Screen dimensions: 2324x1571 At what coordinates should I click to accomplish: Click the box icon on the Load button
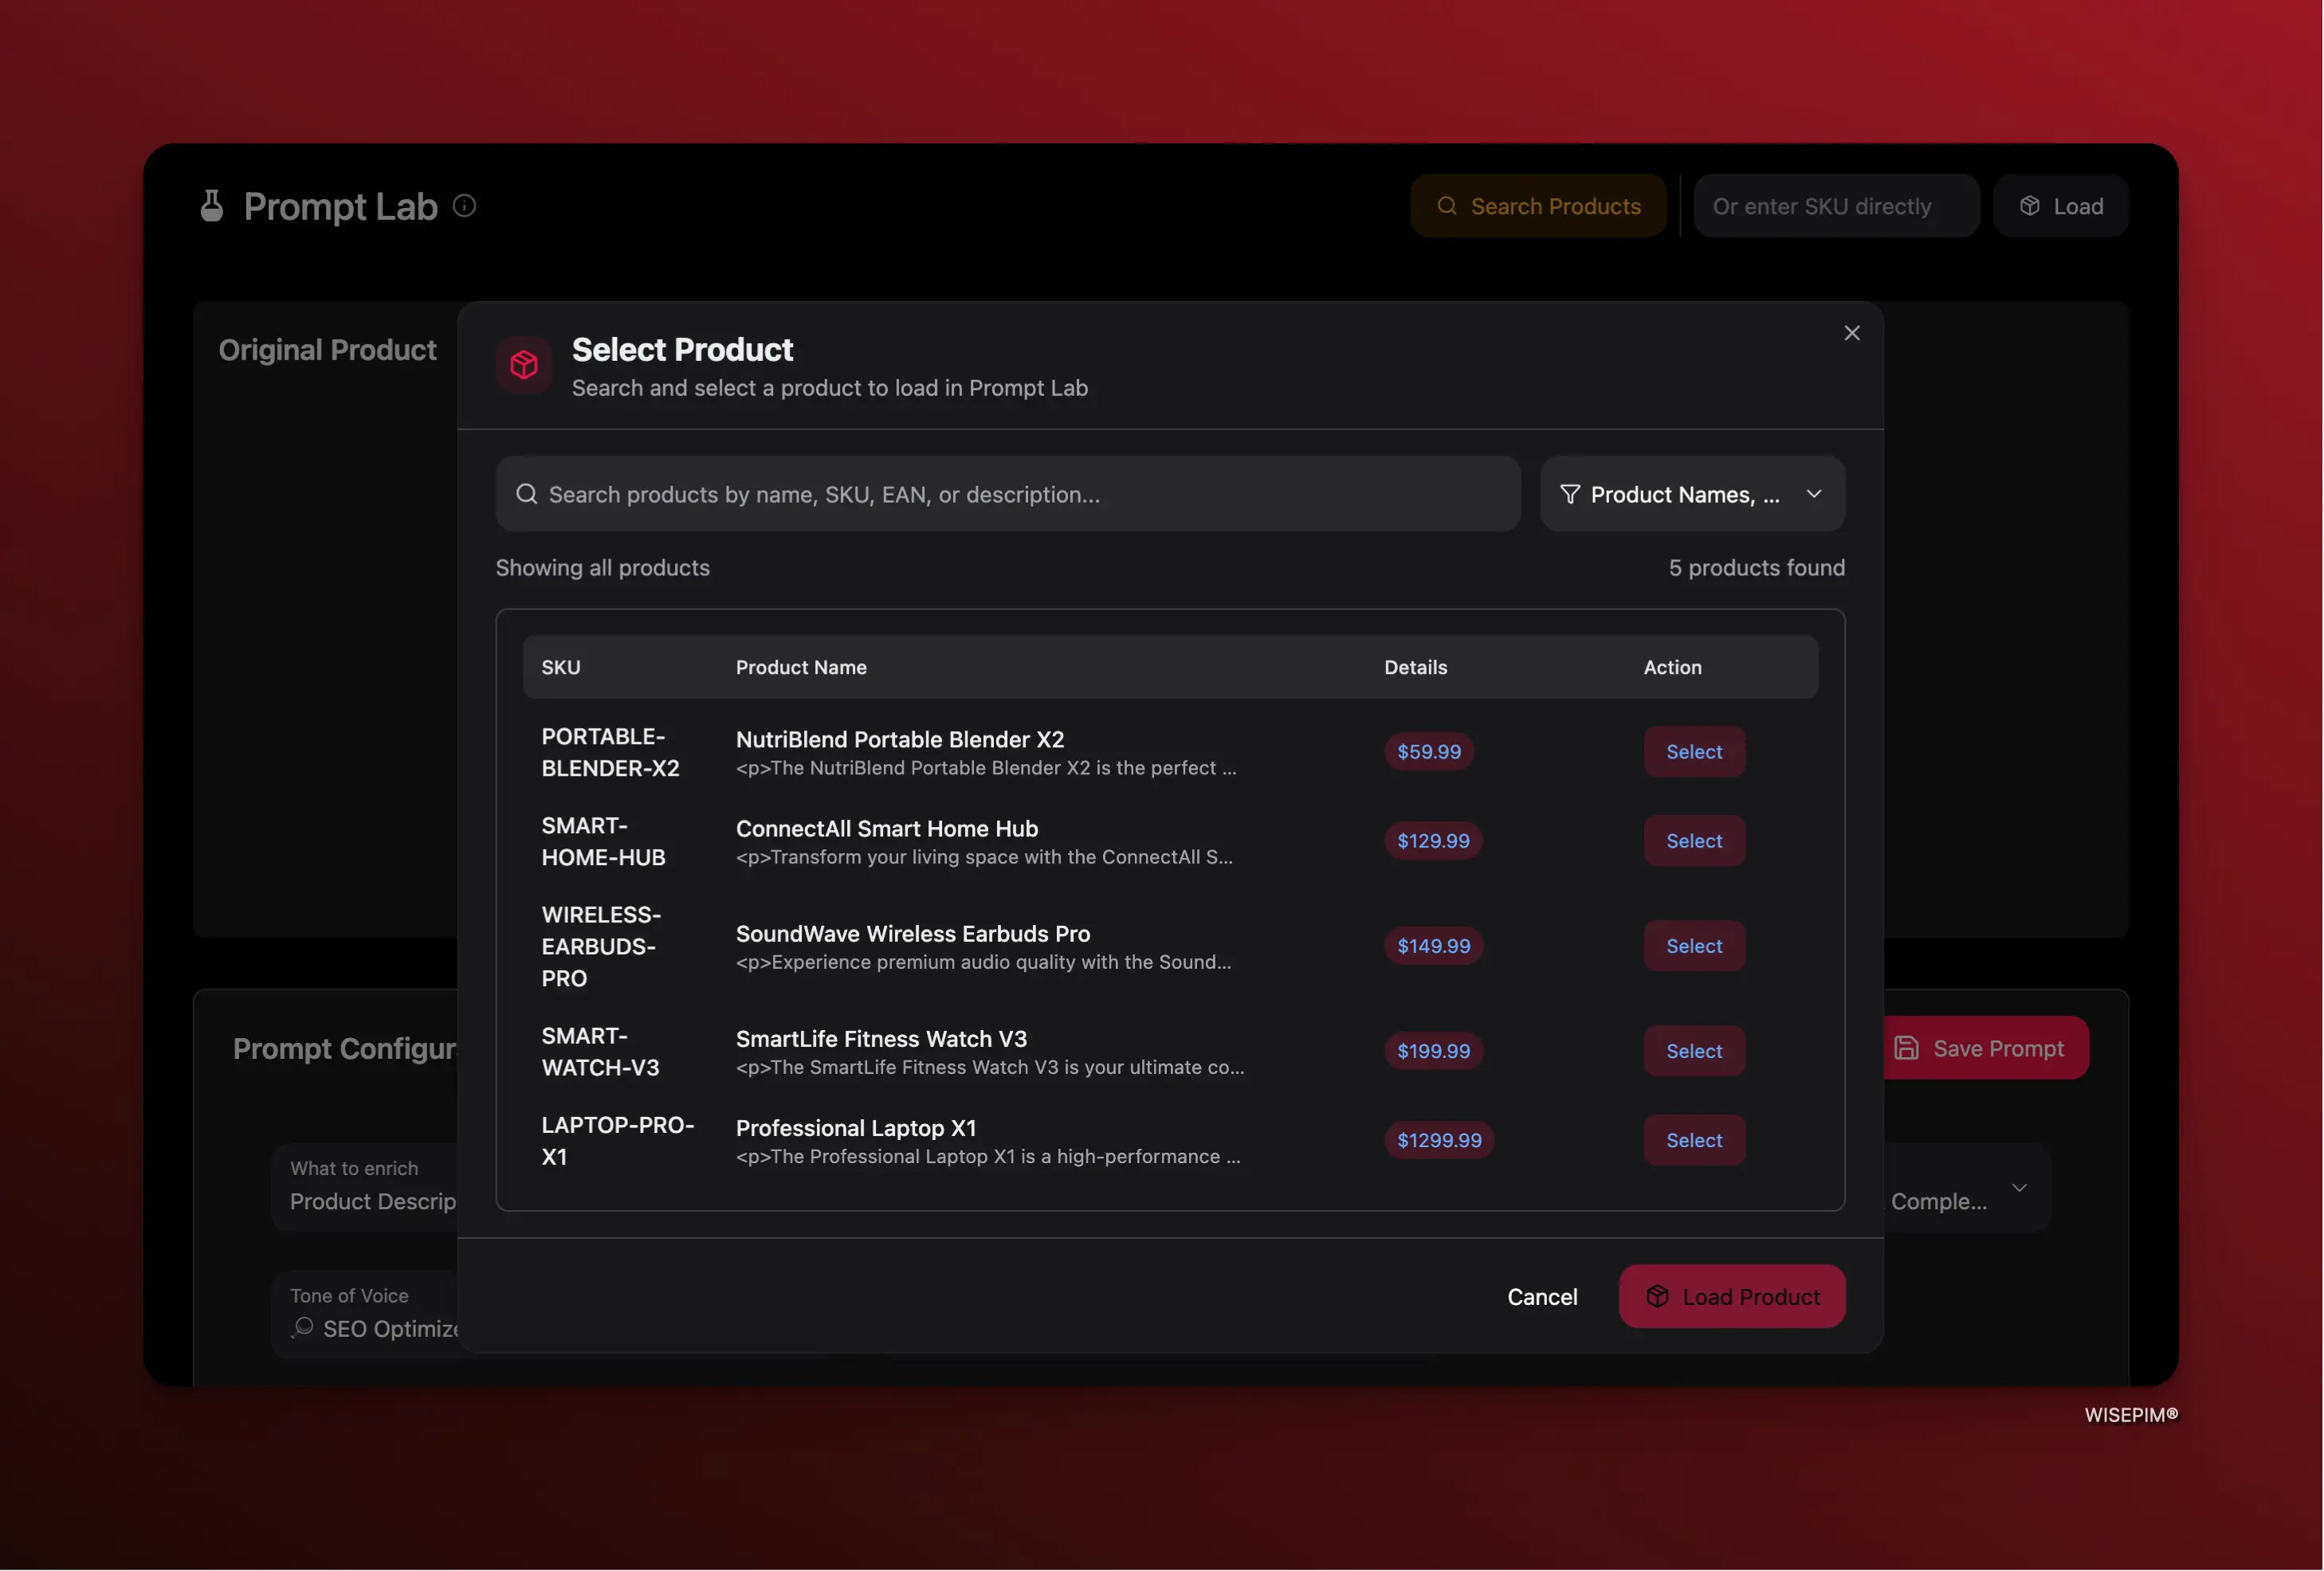pyautogui.click(x=2030, y=206)
